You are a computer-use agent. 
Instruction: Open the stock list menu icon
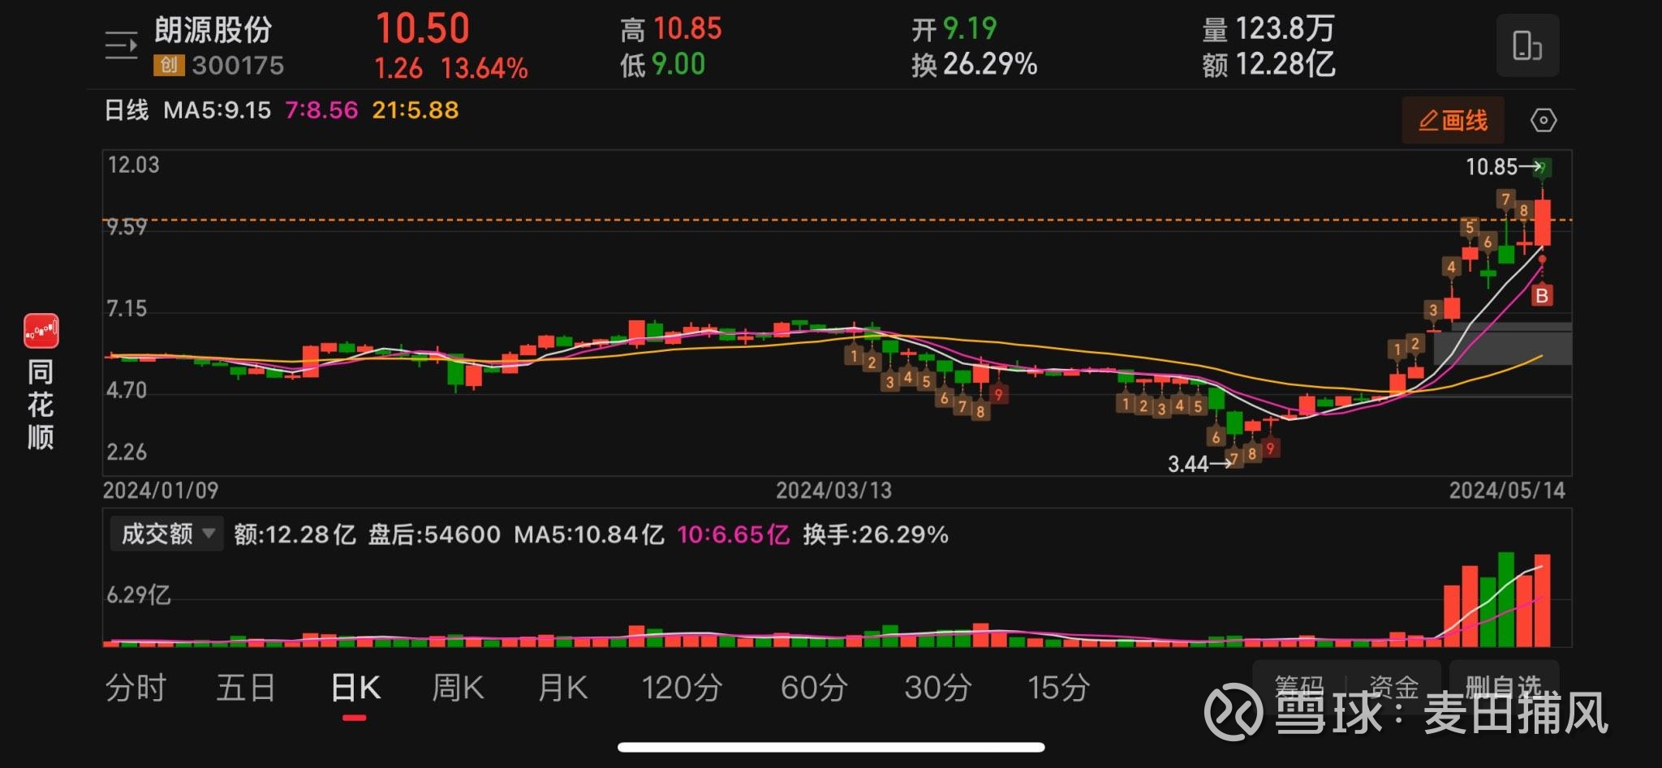point(121,45)
